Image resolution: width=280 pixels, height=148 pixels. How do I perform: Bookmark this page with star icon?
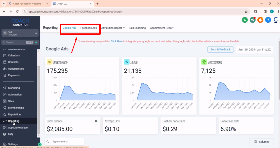(246, 12)
